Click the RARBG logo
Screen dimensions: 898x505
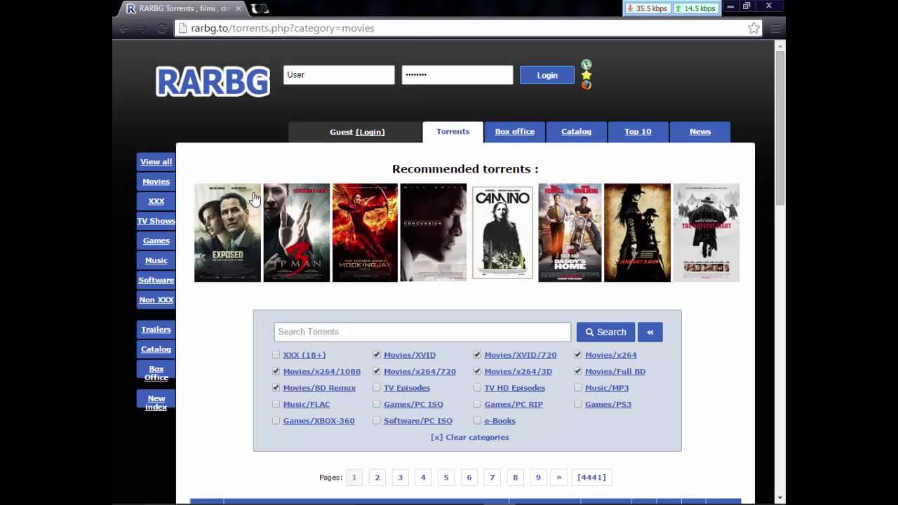tap(213, 81)
